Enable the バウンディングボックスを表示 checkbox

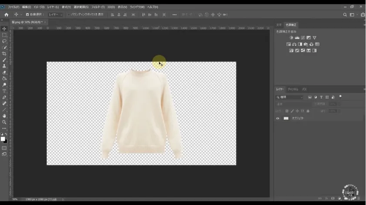click(69, 14)
